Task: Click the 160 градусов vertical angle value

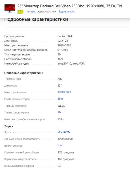Action: click(x=66, y=159)
